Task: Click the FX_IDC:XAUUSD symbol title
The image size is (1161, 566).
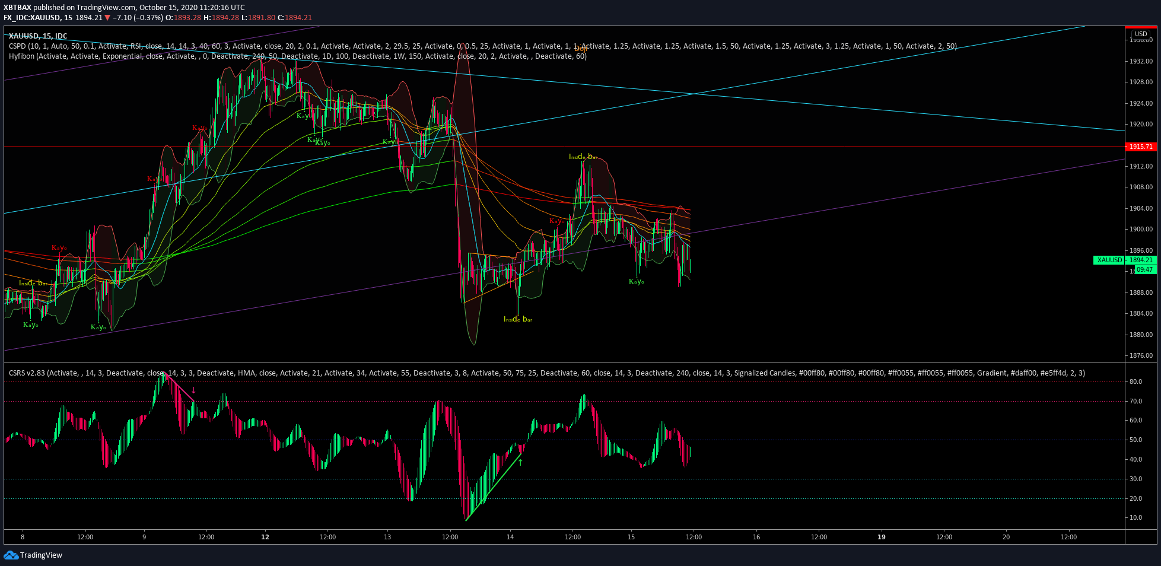Action: tap(31, 18)
